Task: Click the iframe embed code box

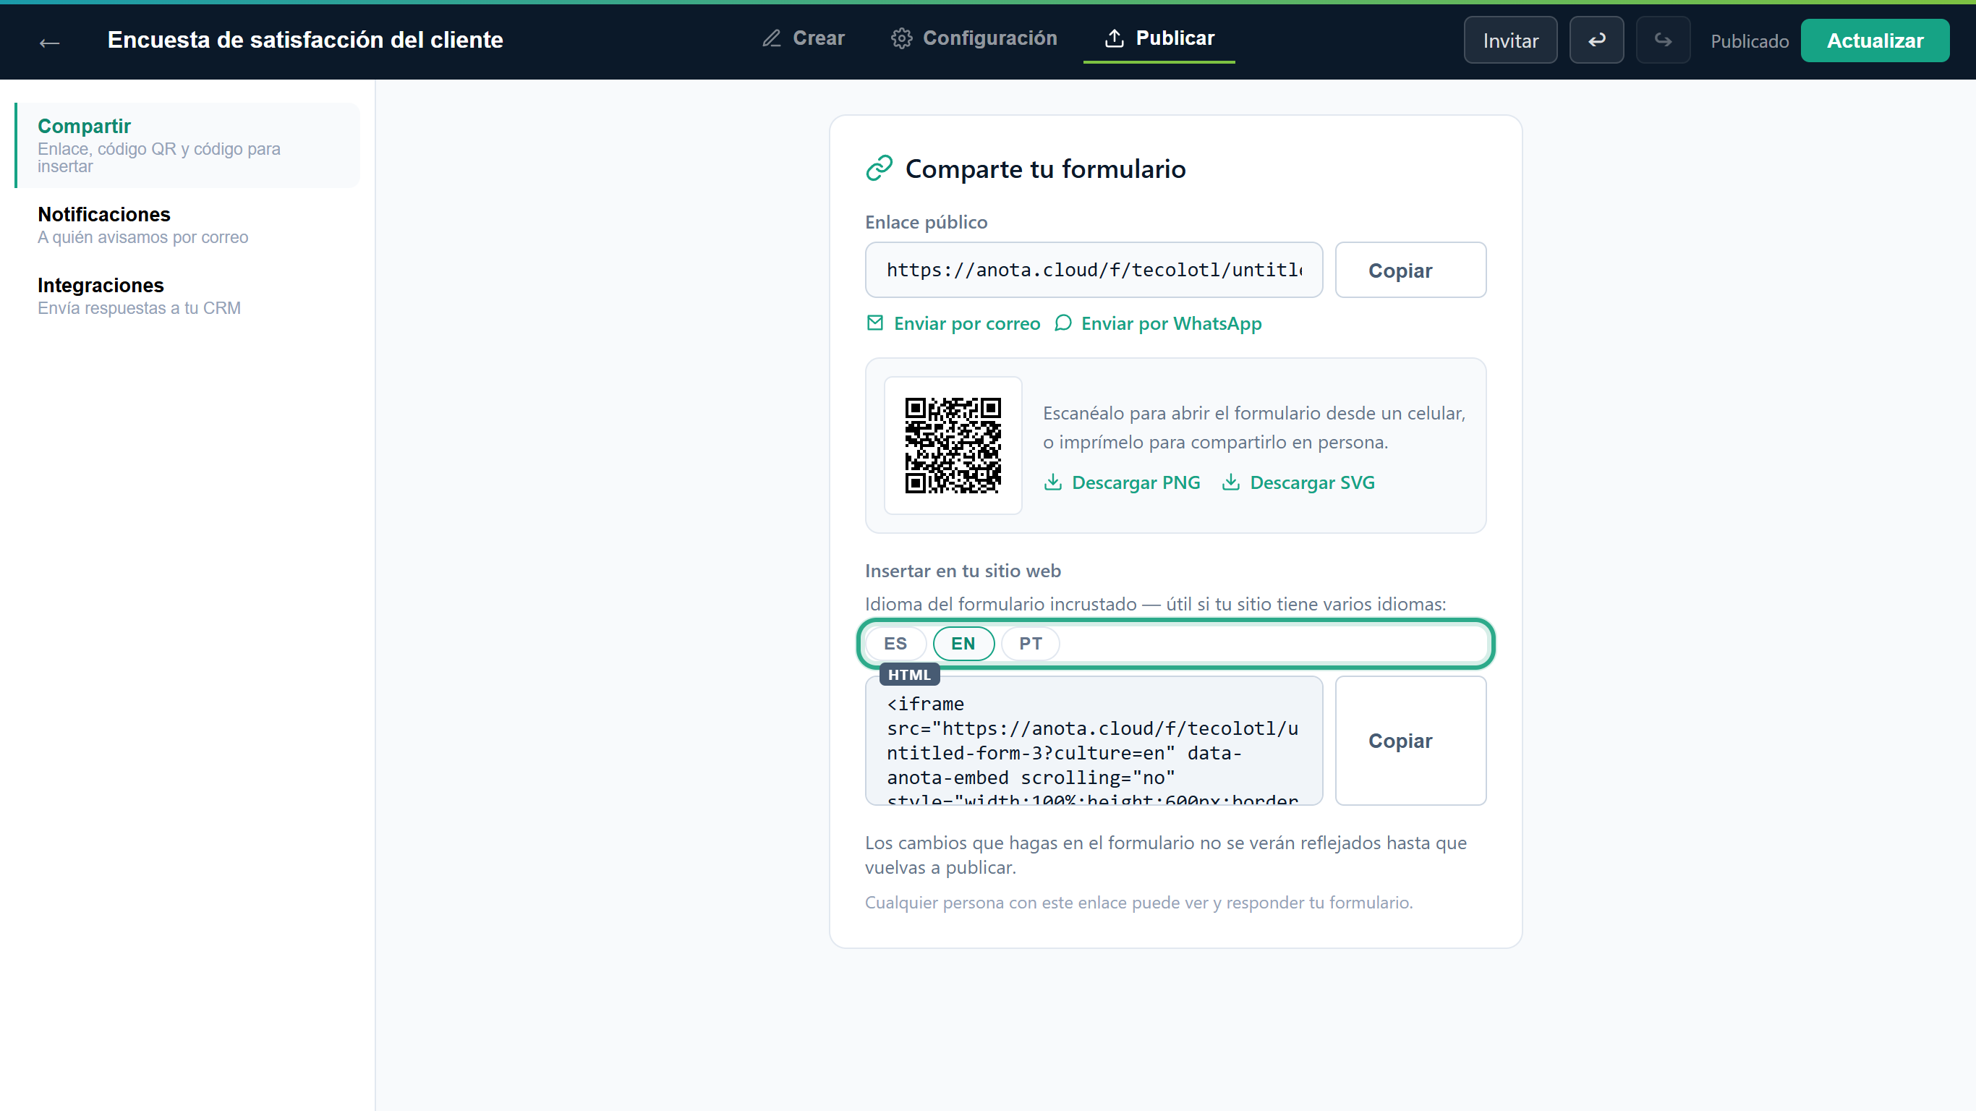Action: click(1093, 741)
